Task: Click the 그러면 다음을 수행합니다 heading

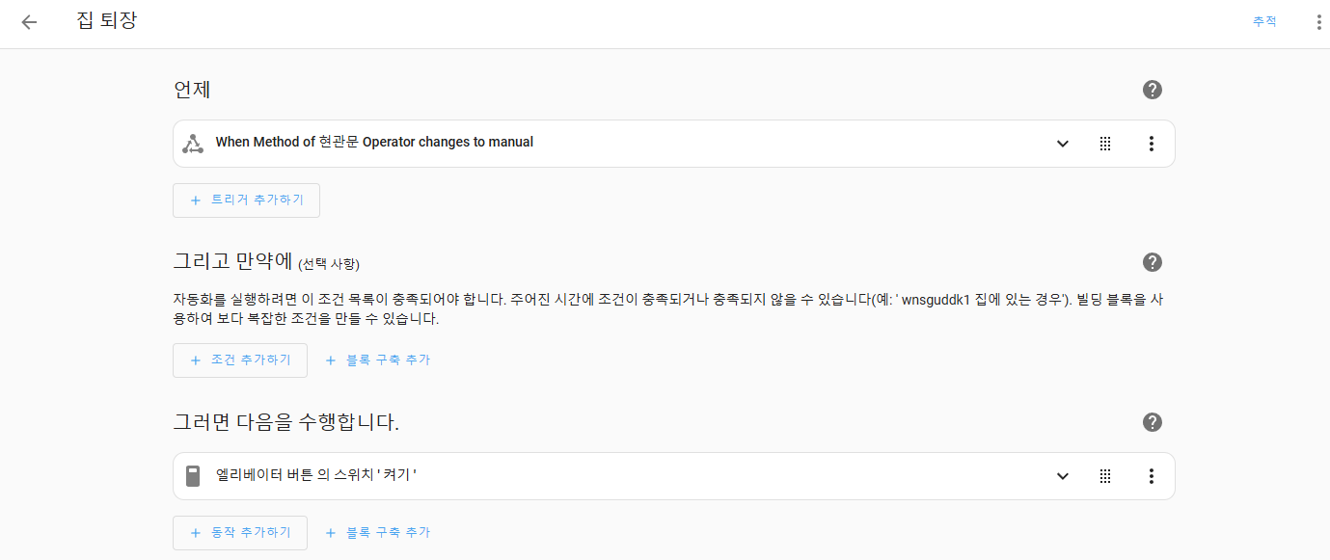Action: [285, 422]
